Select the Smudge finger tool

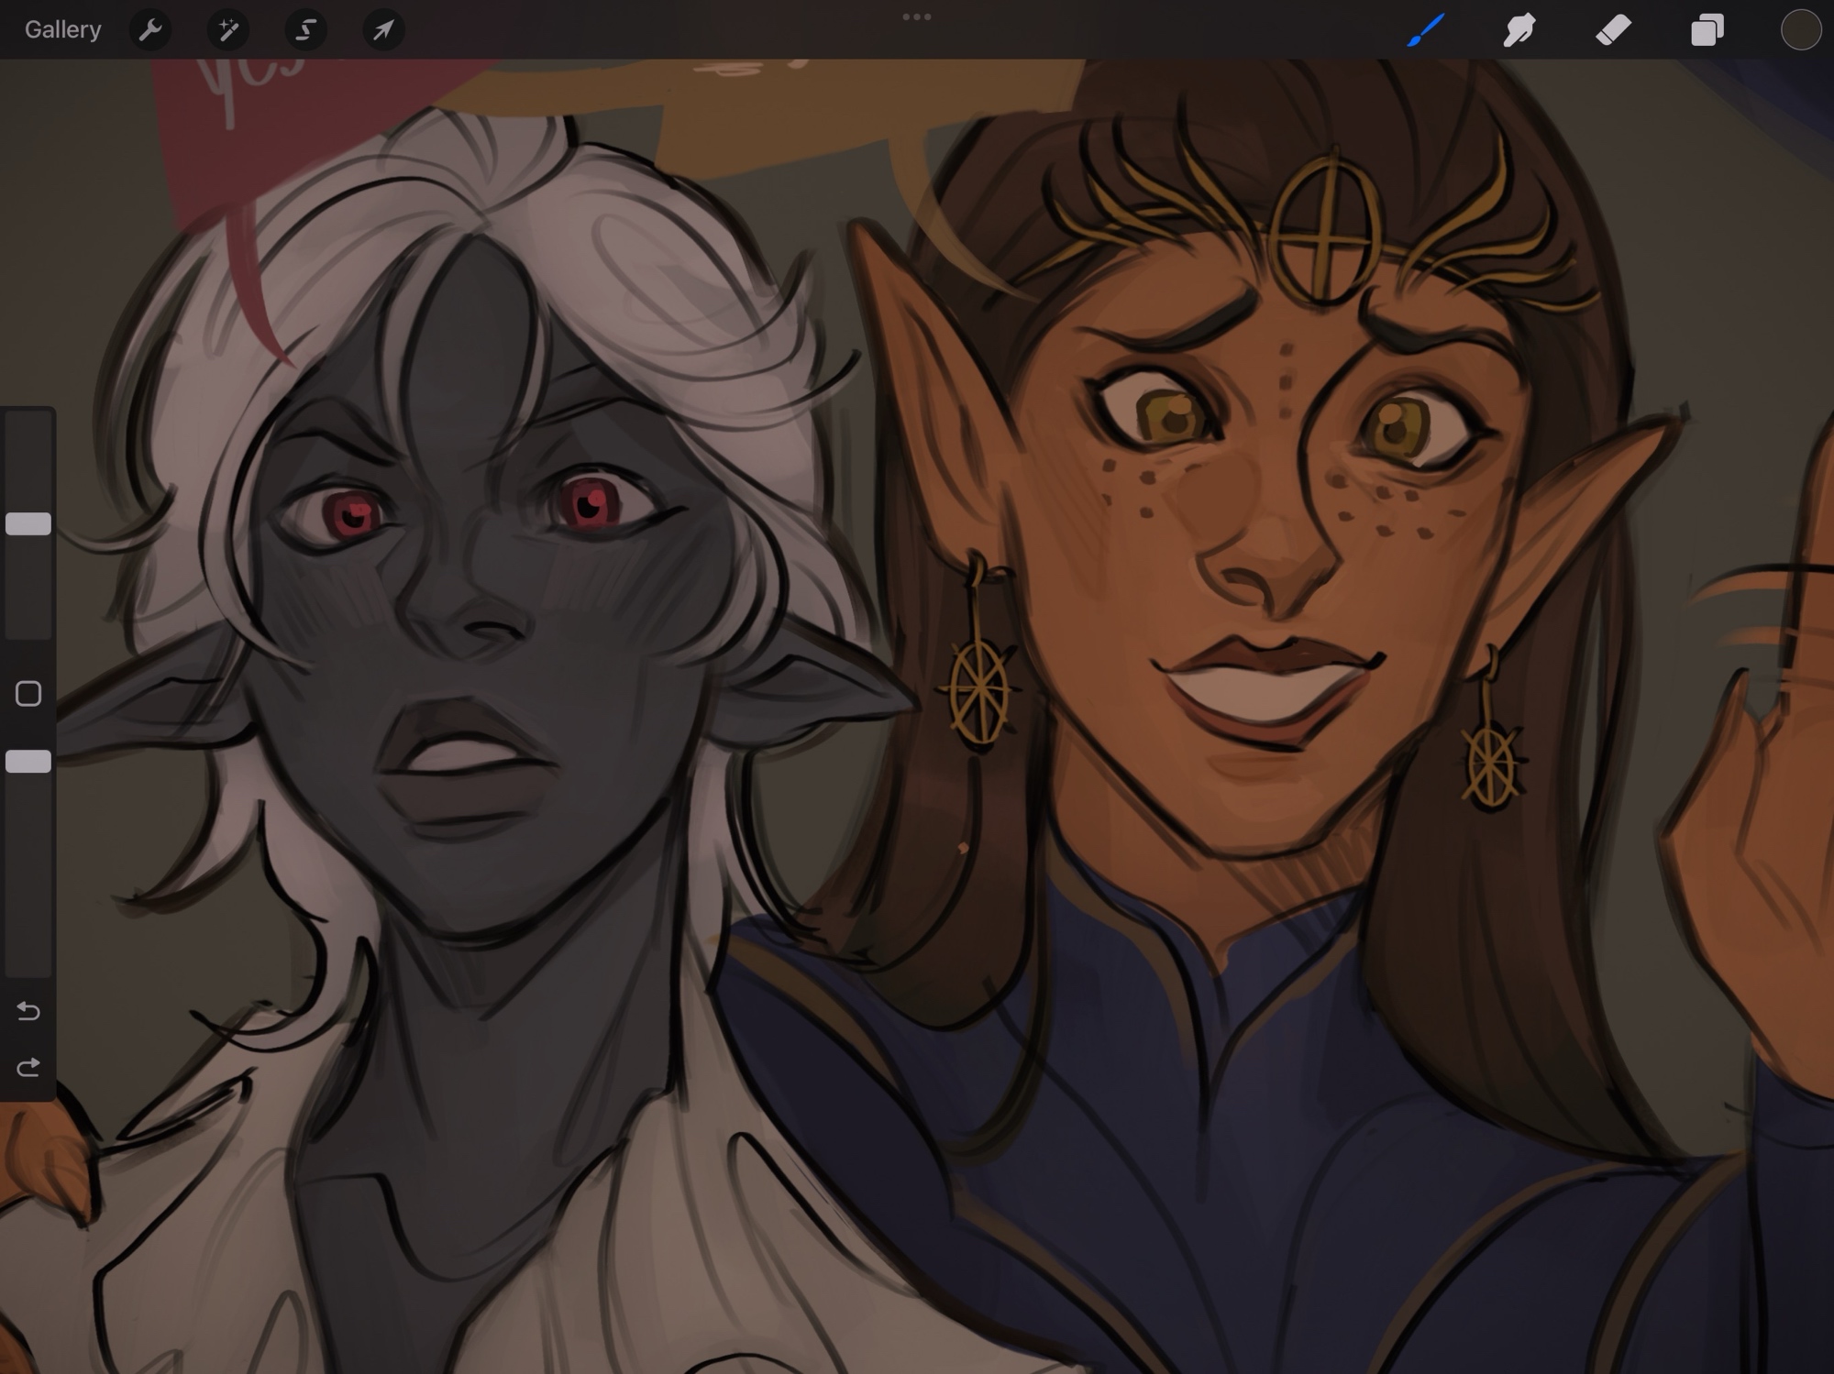tap(1519, 30)
